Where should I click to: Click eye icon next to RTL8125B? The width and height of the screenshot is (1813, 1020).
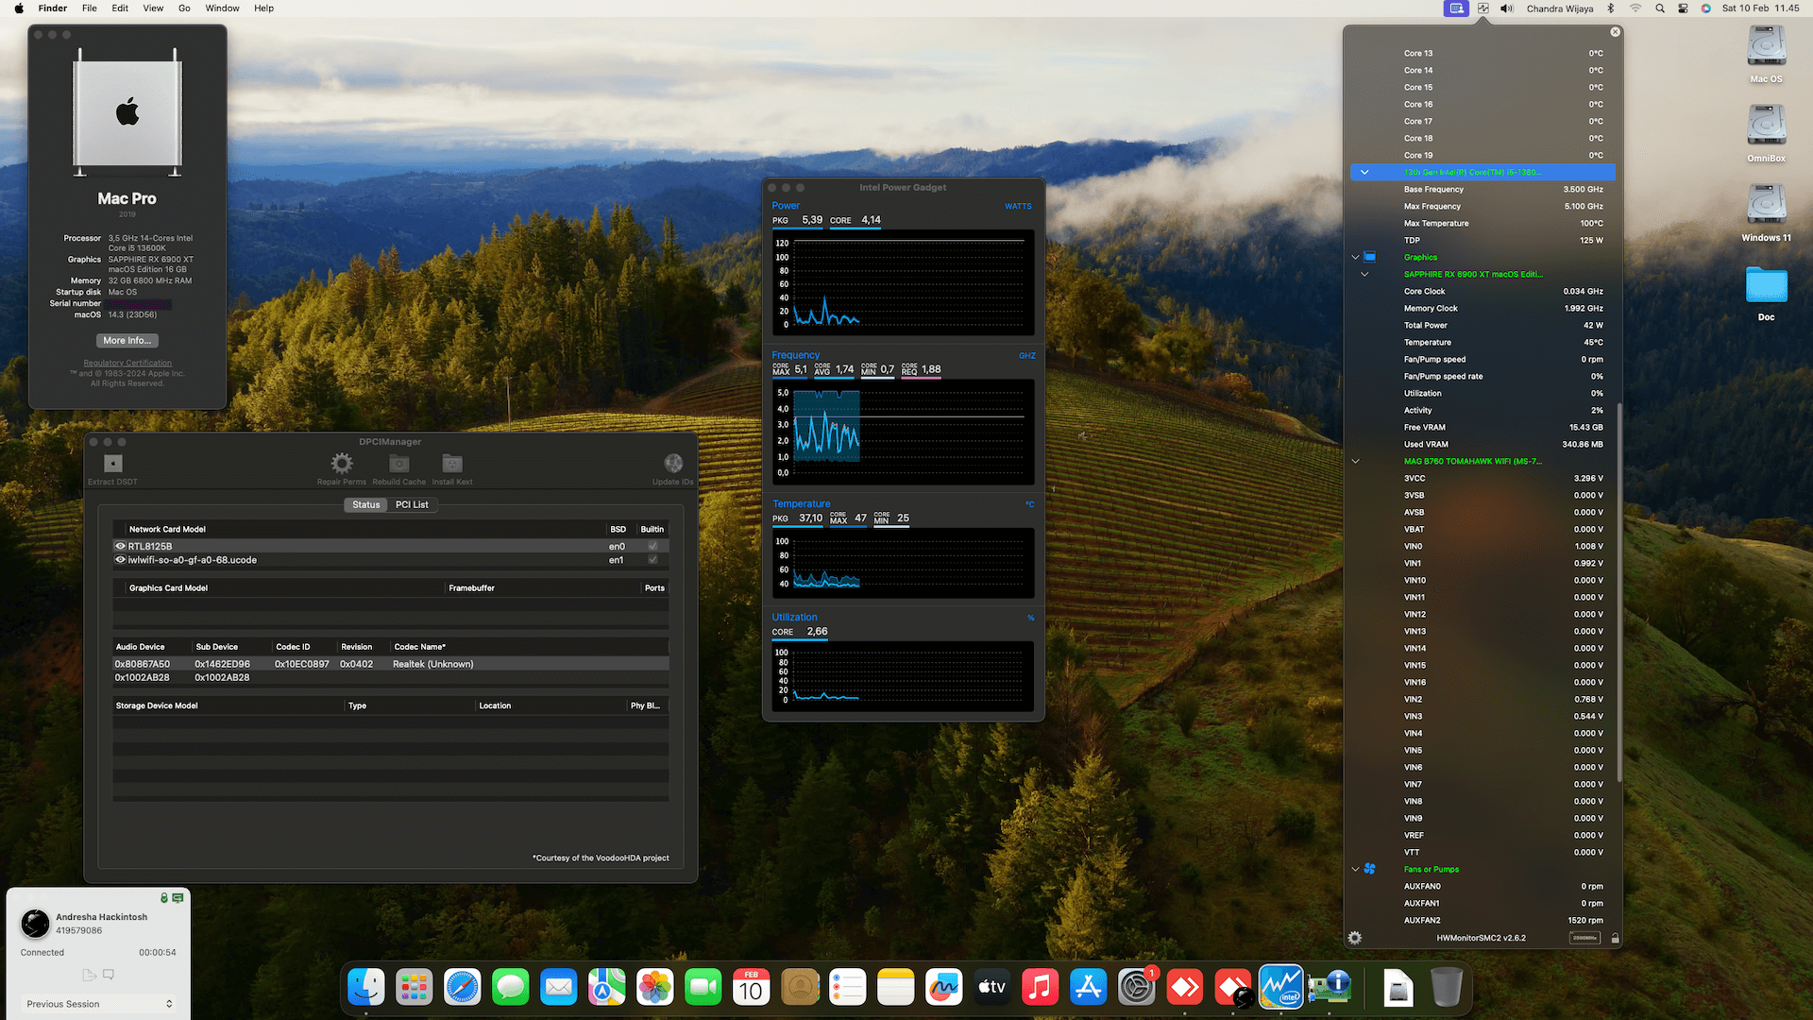[120, 546]
